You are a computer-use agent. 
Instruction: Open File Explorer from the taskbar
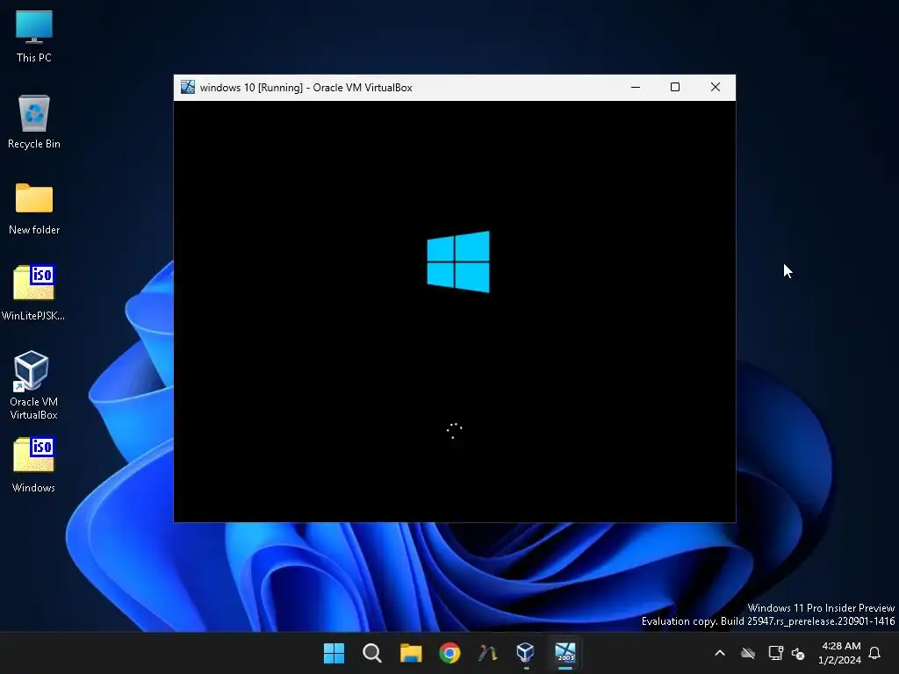(x=411, y=652)
